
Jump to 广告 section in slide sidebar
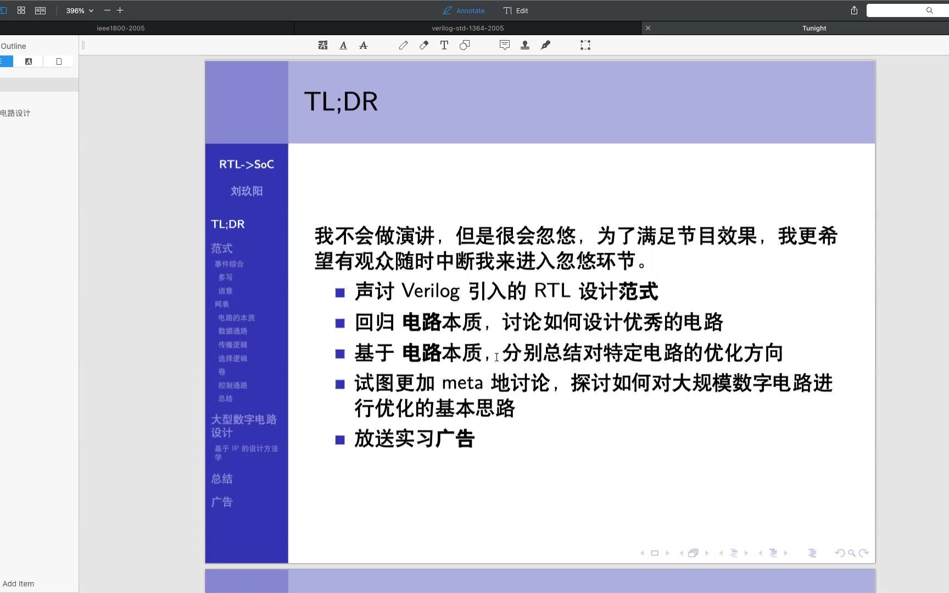coord(222,502)
